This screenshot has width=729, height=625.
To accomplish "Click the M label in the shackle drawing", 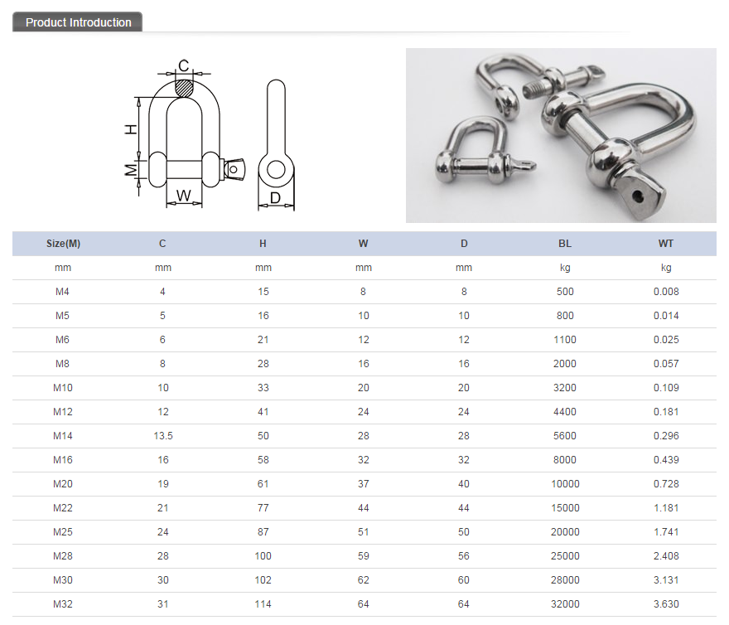I will coord(132,170).
